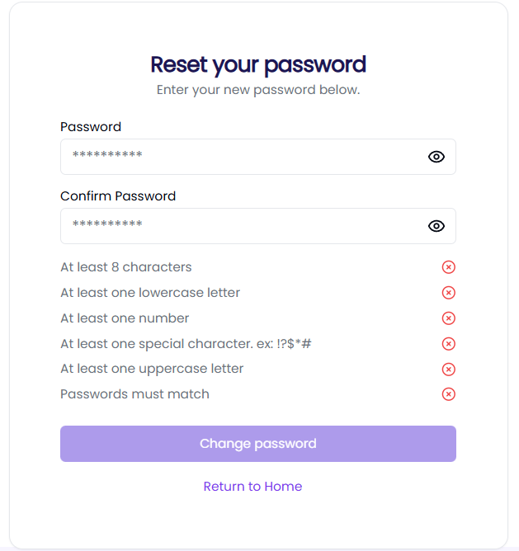The width and height of the screenshot is (519, 551).
Task: Click the 'At least 8 characters' requirement text
Action: pyautogui.click(x=126, y=267)
